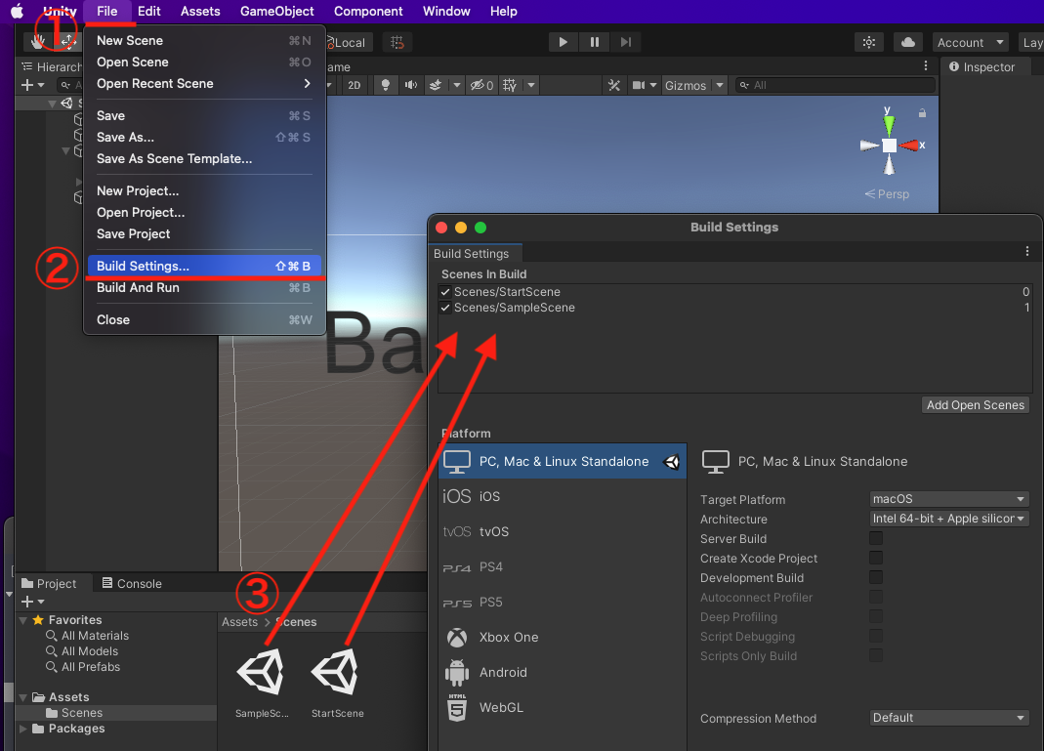The height and width of the screenshot is (751, 1044).
Task: Open Architecture Intel 64-bit dropdown
Action: 949,518
